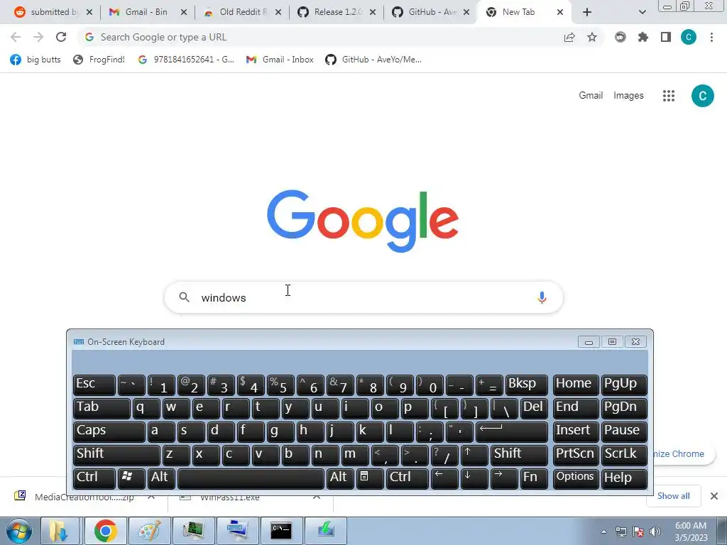Click the Options key on the on-screen keyboard
This screenshot has width=727, height=545.
[575, 478]
